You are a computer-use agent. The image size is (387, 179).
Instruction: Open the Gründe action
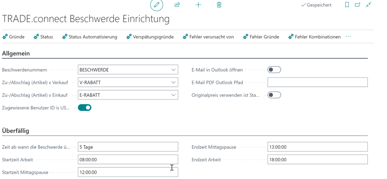click(14, 37)
